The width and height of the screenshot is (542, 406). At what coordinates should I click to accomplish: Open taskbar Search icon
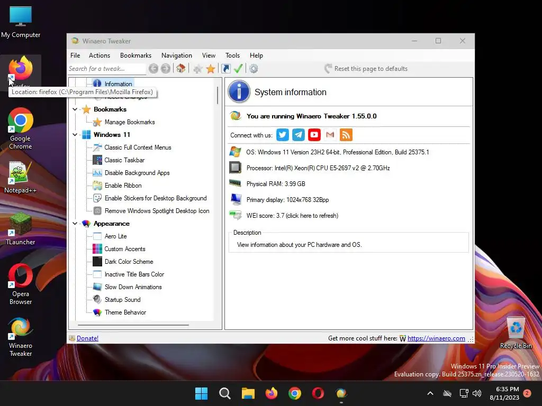(x=224, y=393)
